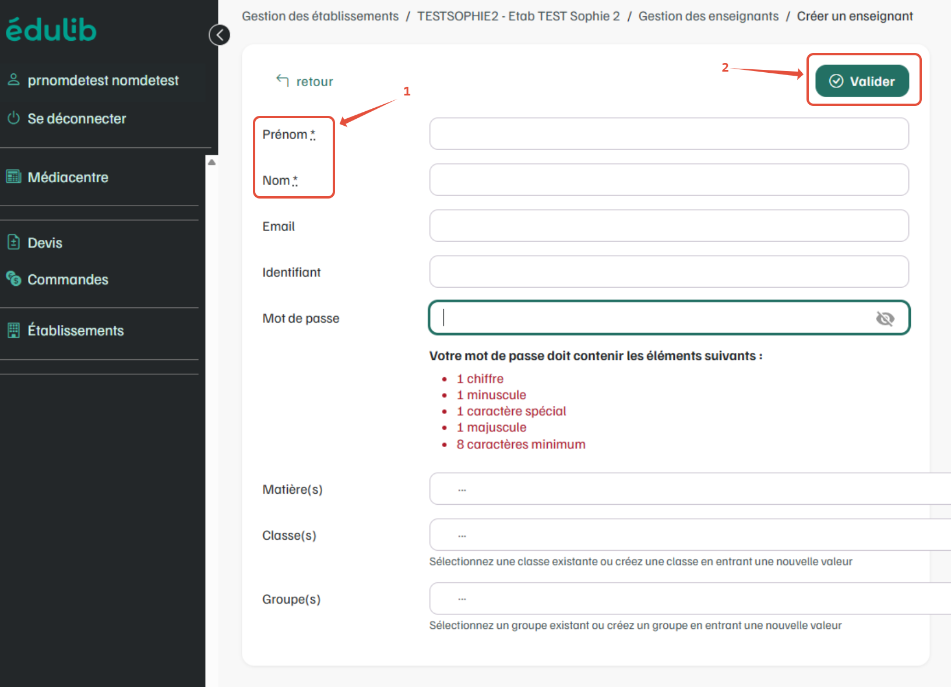Click the Devis document icon
The height and width of the screenshot is (687, 951).
coord(13,242)
